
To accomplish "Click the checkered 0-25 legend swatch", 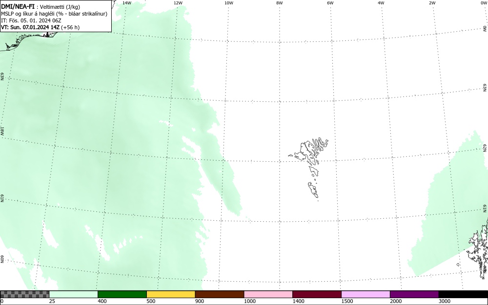I will point(24,294).
